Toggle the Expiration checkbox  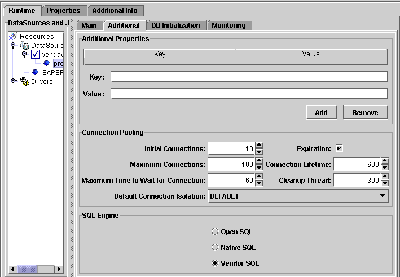[x=339, y=148]
